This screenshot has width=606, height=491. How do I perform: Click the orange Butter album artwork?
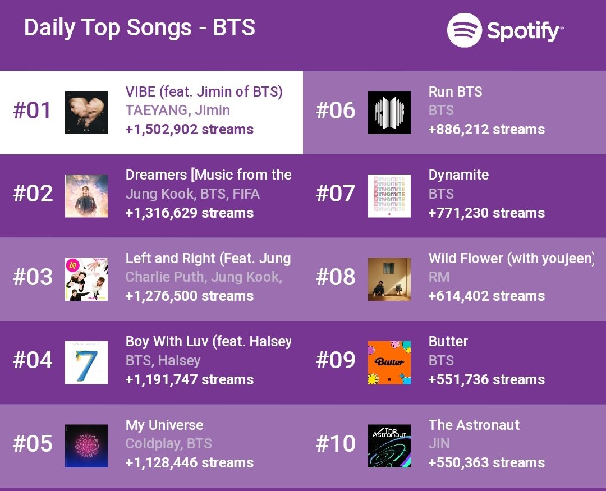click(389, 362)
